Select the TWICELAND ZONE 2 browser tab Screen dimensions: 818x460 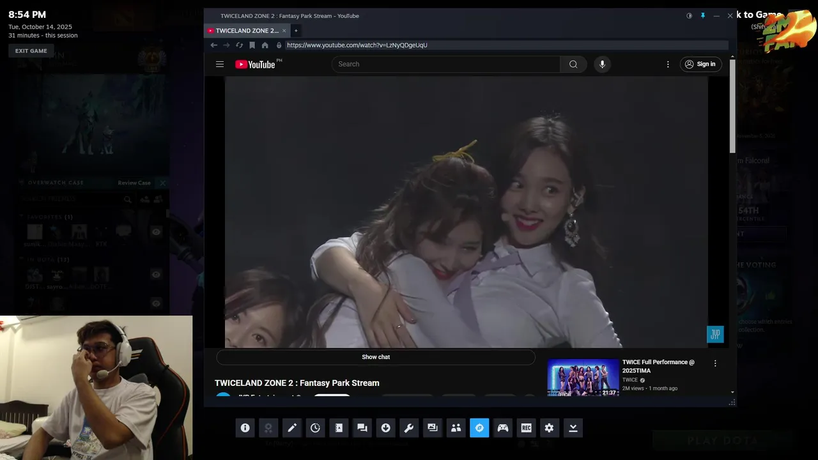[x=247, y=31]
